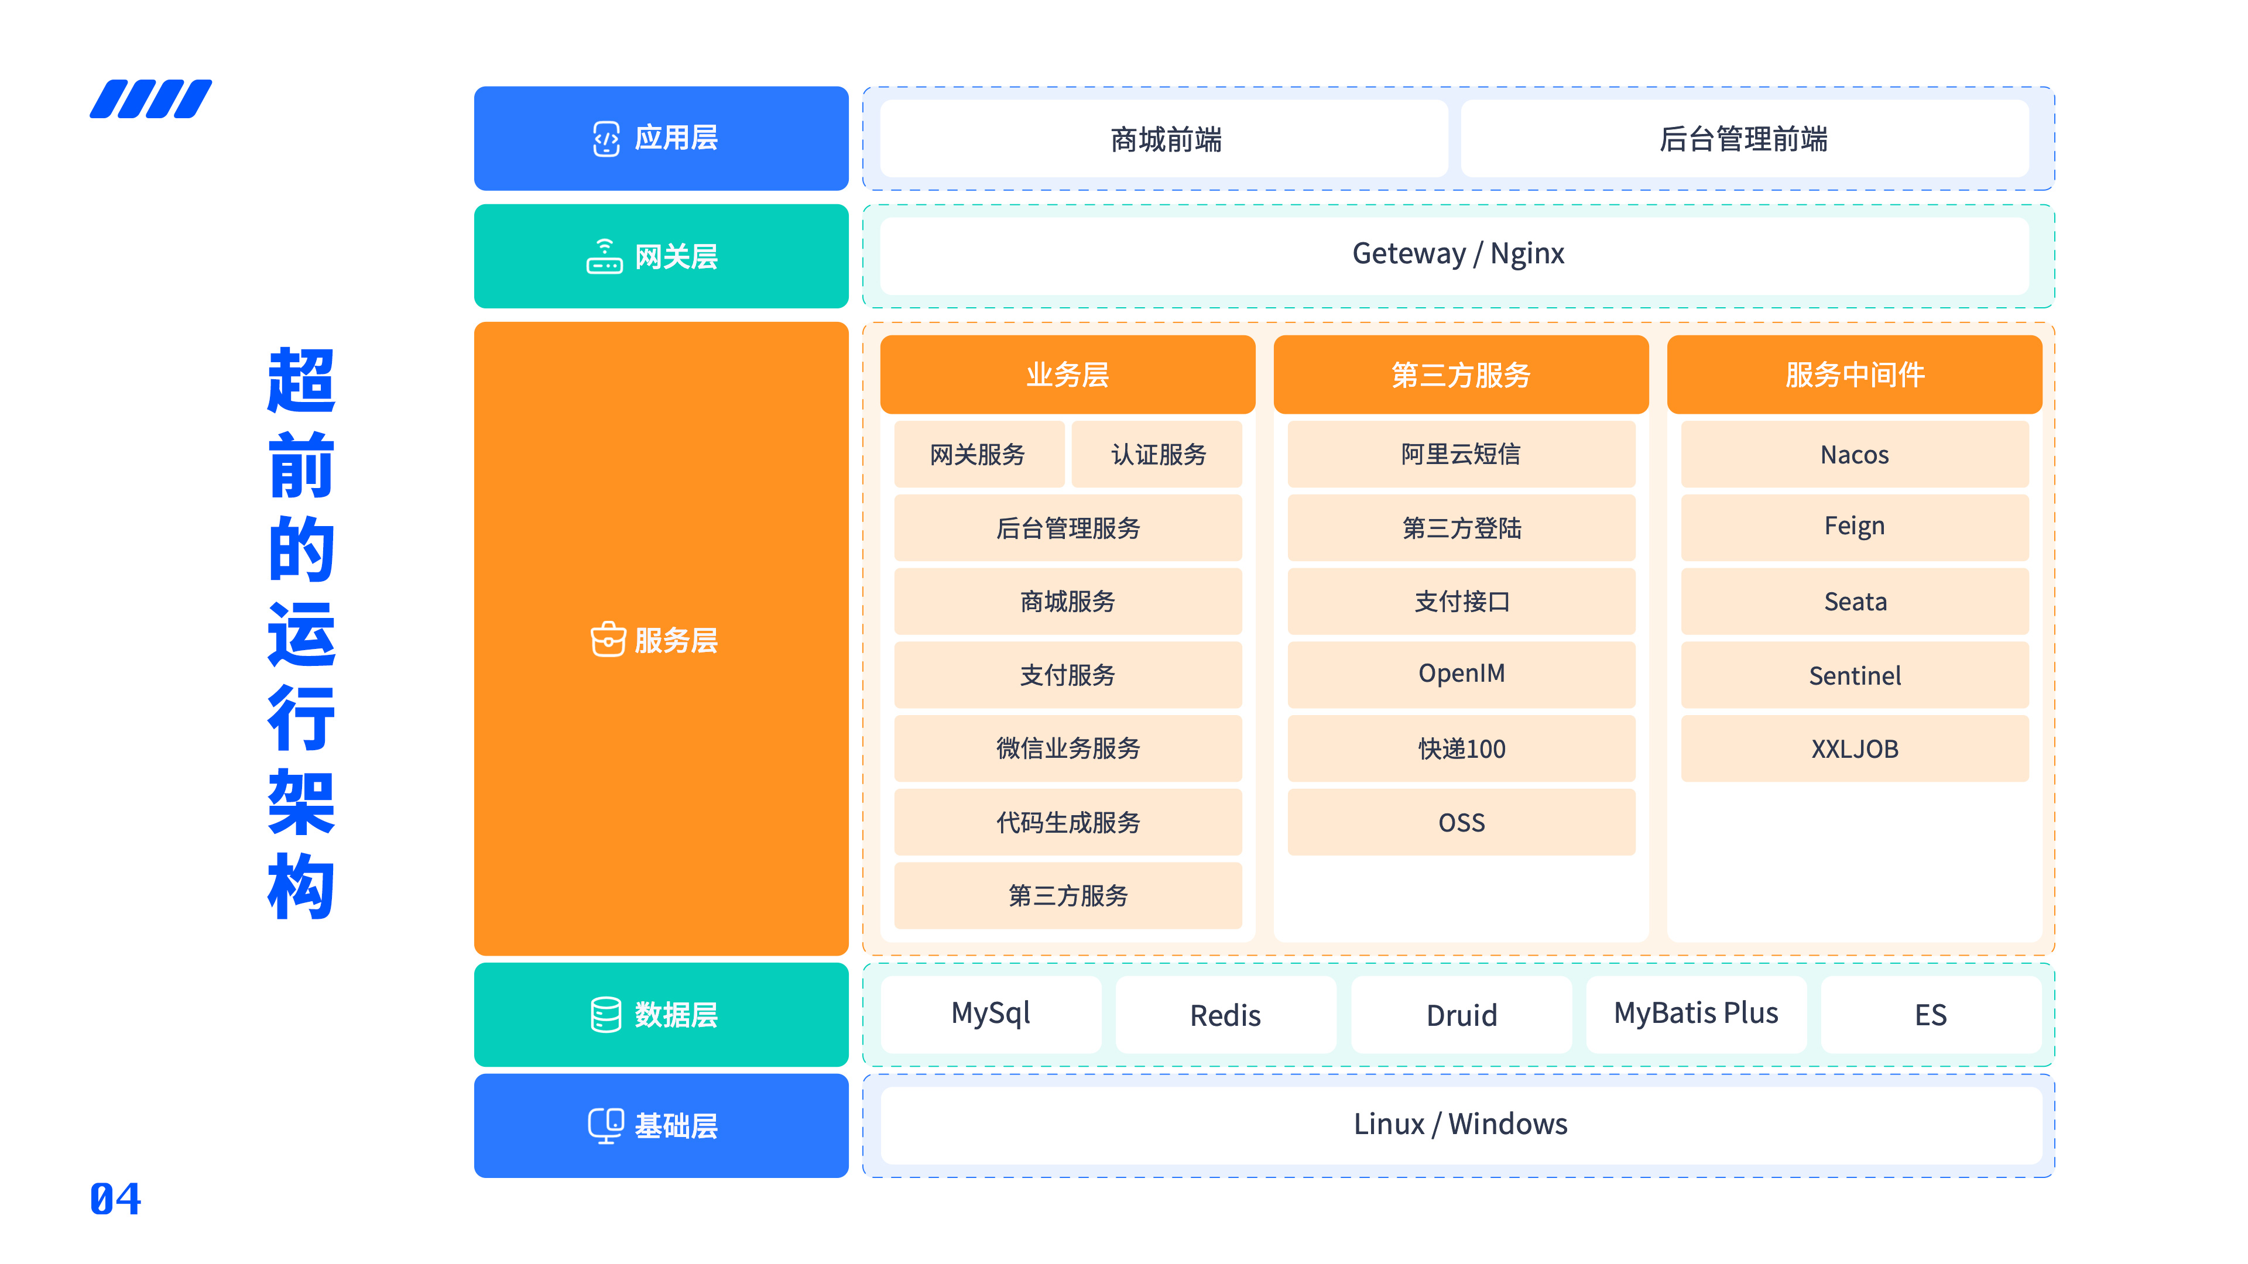
Task: Click the Feign cell
Action: (1855, 528)
